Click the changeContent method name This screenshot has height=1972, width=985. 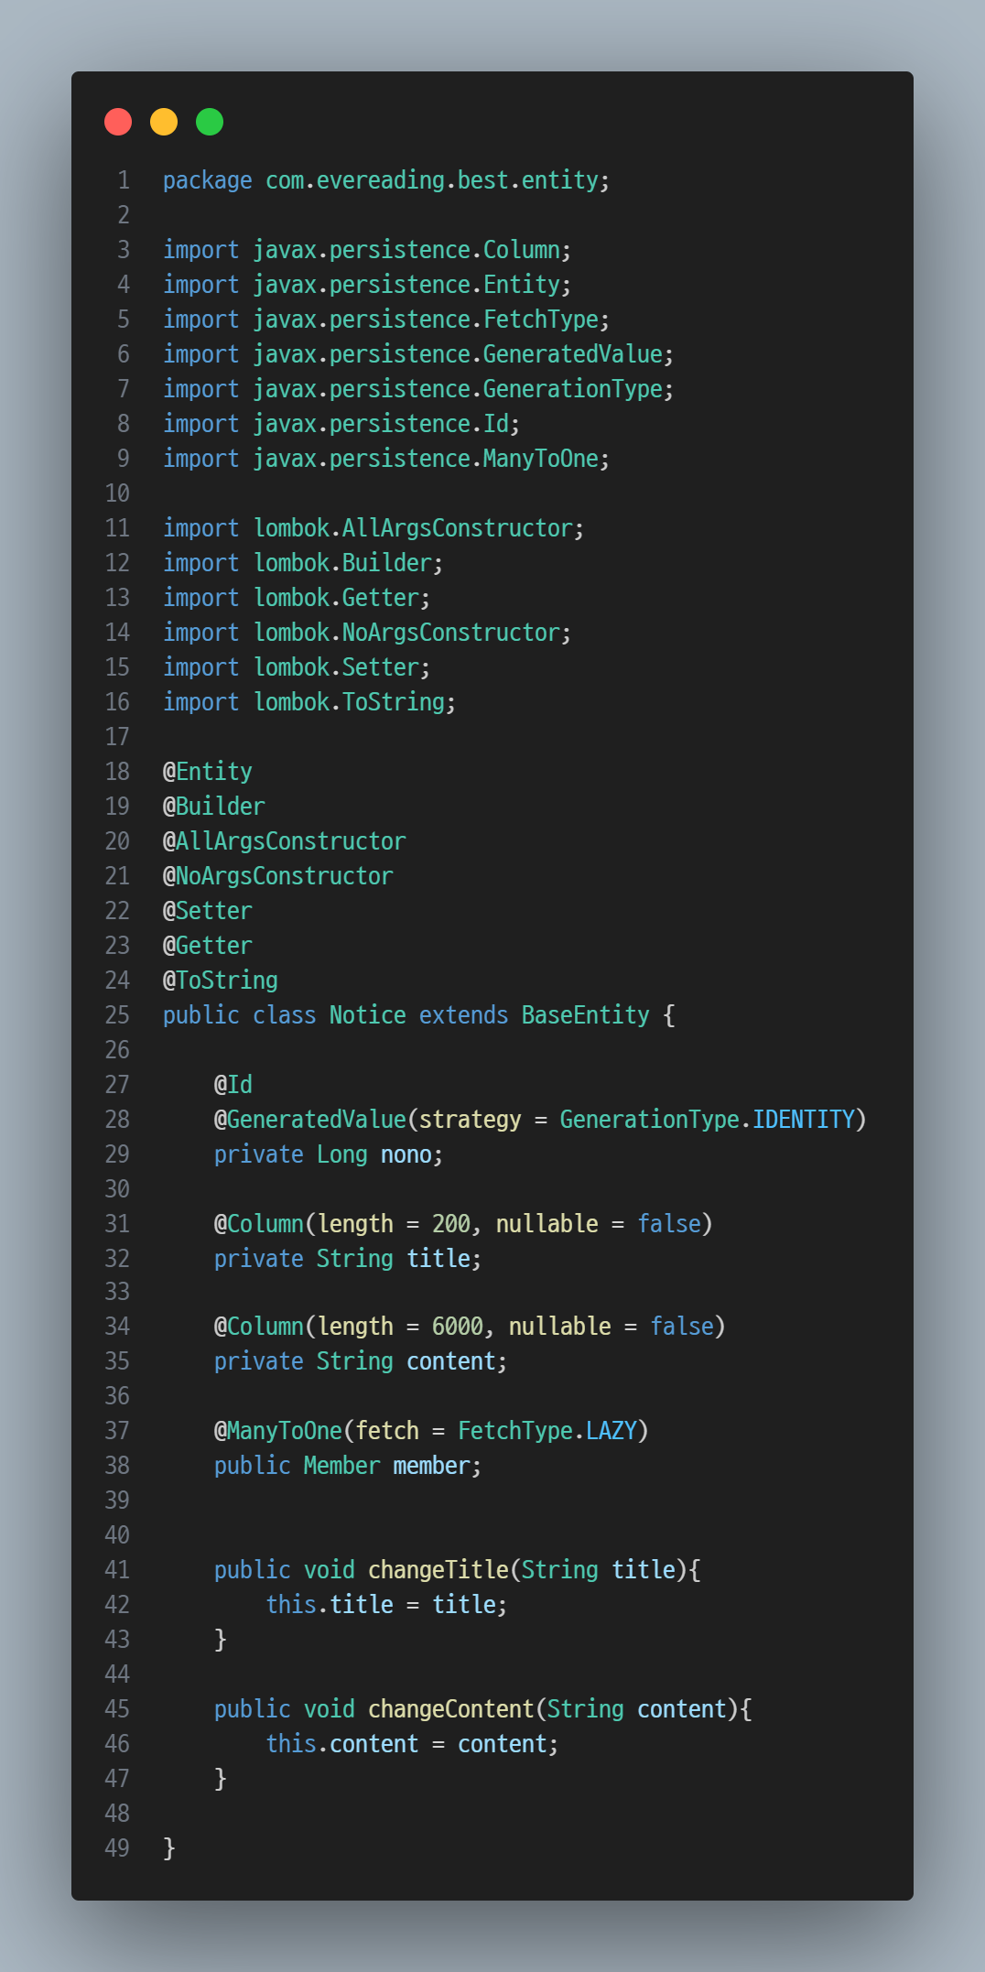[x=451, y=1709]
